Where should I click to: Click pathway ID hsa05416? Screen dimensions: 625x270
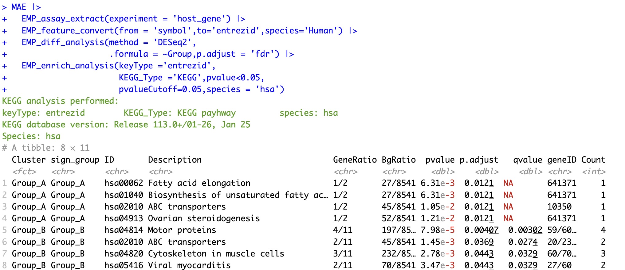(124, 265)
